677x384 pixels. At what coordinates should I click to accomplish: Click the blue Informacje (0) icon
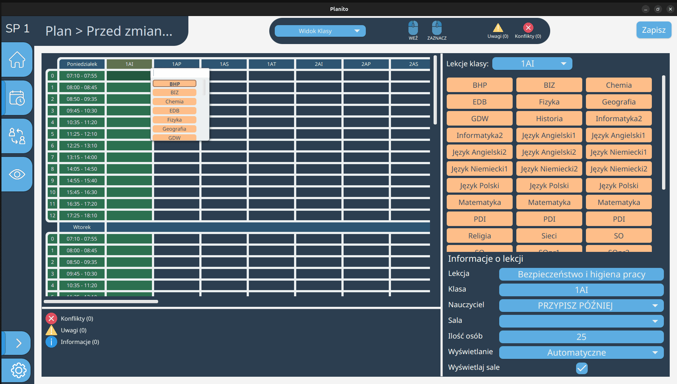pyautogui.click(x=51, y=342)
